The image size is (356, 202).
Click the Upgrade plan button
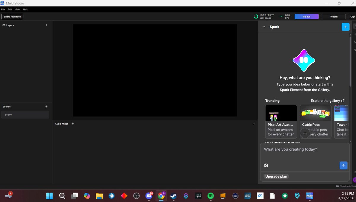click(276, 176)
